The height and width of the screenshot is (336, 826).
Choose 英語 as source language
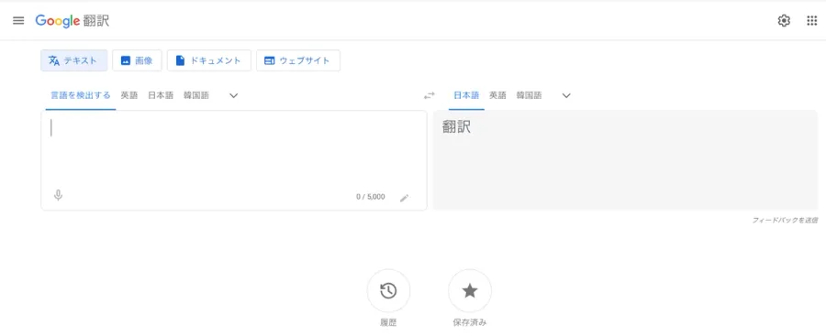click(x=129, y=95)
